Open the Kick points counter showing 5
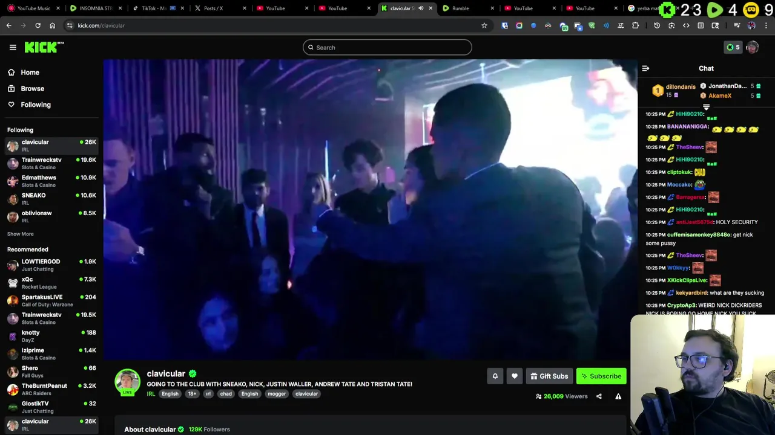Viewport: 775px width, 435px height. [733, 47]
